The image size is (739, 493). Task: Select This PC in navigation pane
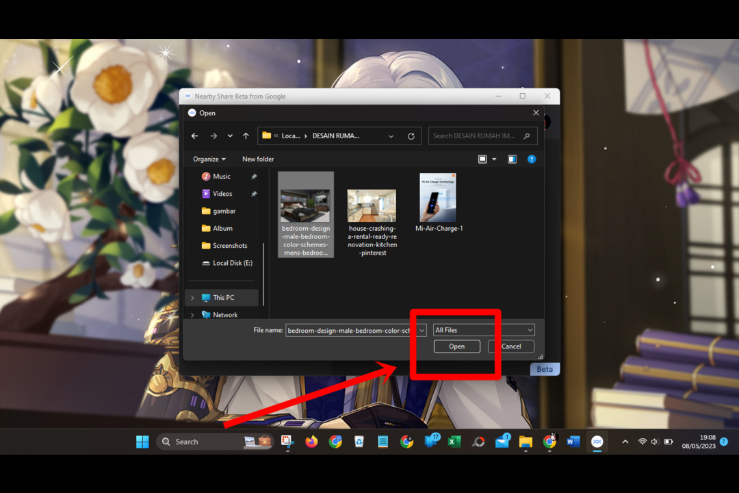click(x=223, y=298)
